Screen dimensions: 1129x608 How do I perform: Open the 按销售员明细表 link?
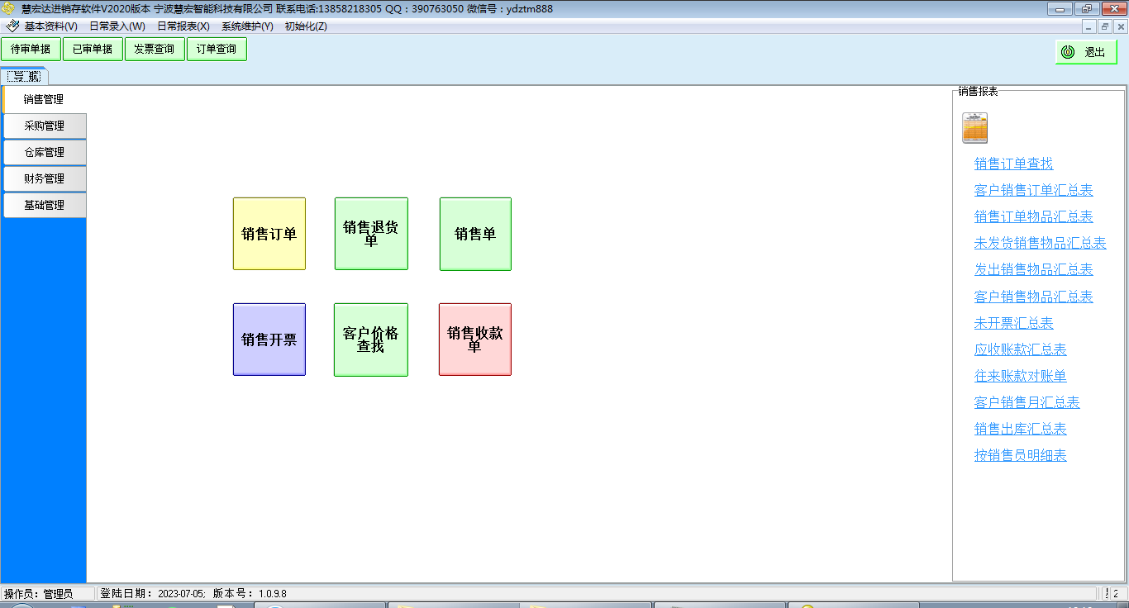(x=1021, y=456)
